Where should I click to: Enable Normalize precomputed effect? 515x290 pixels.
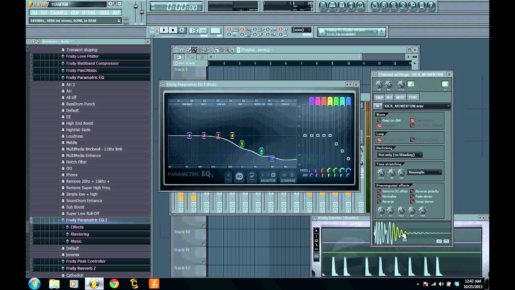tap(379, 197)
